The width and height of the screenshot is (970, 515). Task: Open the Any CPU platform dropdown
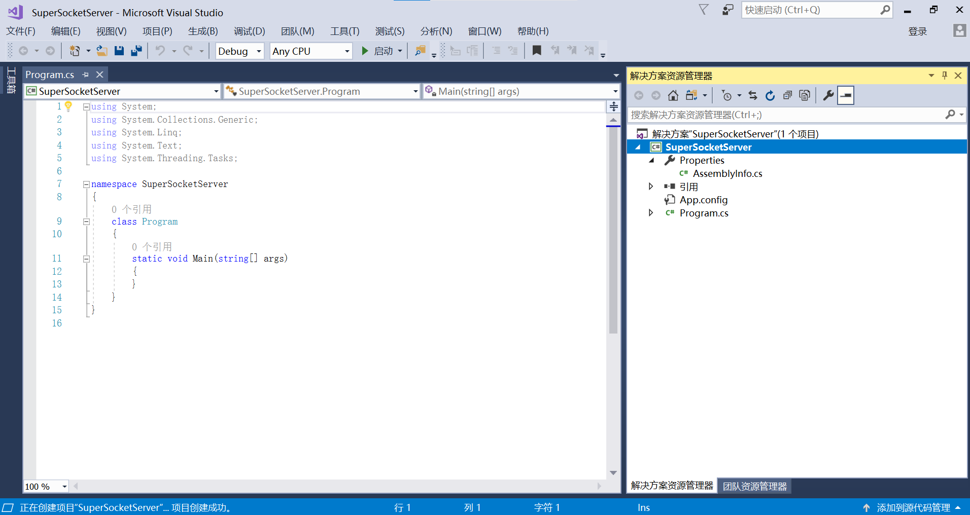pos(310,51)
